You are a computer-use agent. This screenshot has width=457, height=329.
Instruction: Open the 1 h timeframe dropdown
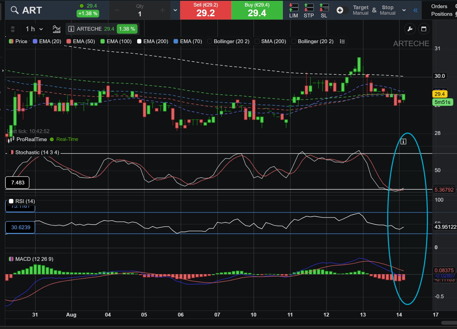34,29
